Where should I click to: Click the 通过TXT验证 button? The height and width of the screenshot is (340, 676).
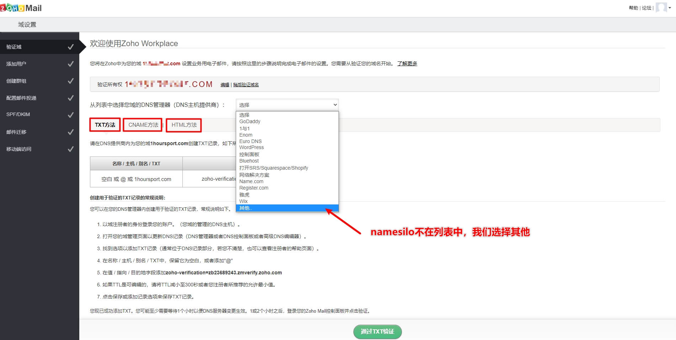(377, 331)
